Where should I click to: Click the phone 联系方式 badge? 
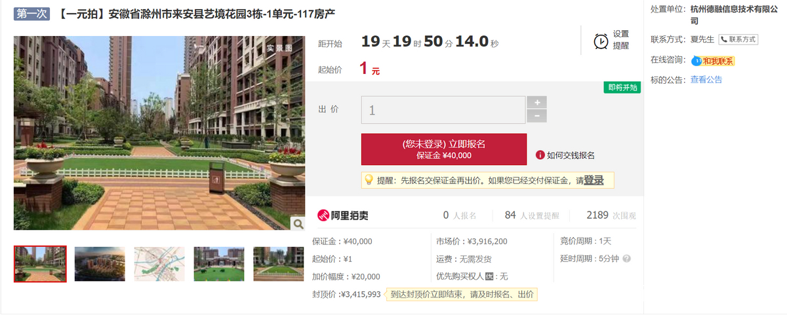click(x=738, y=39)
